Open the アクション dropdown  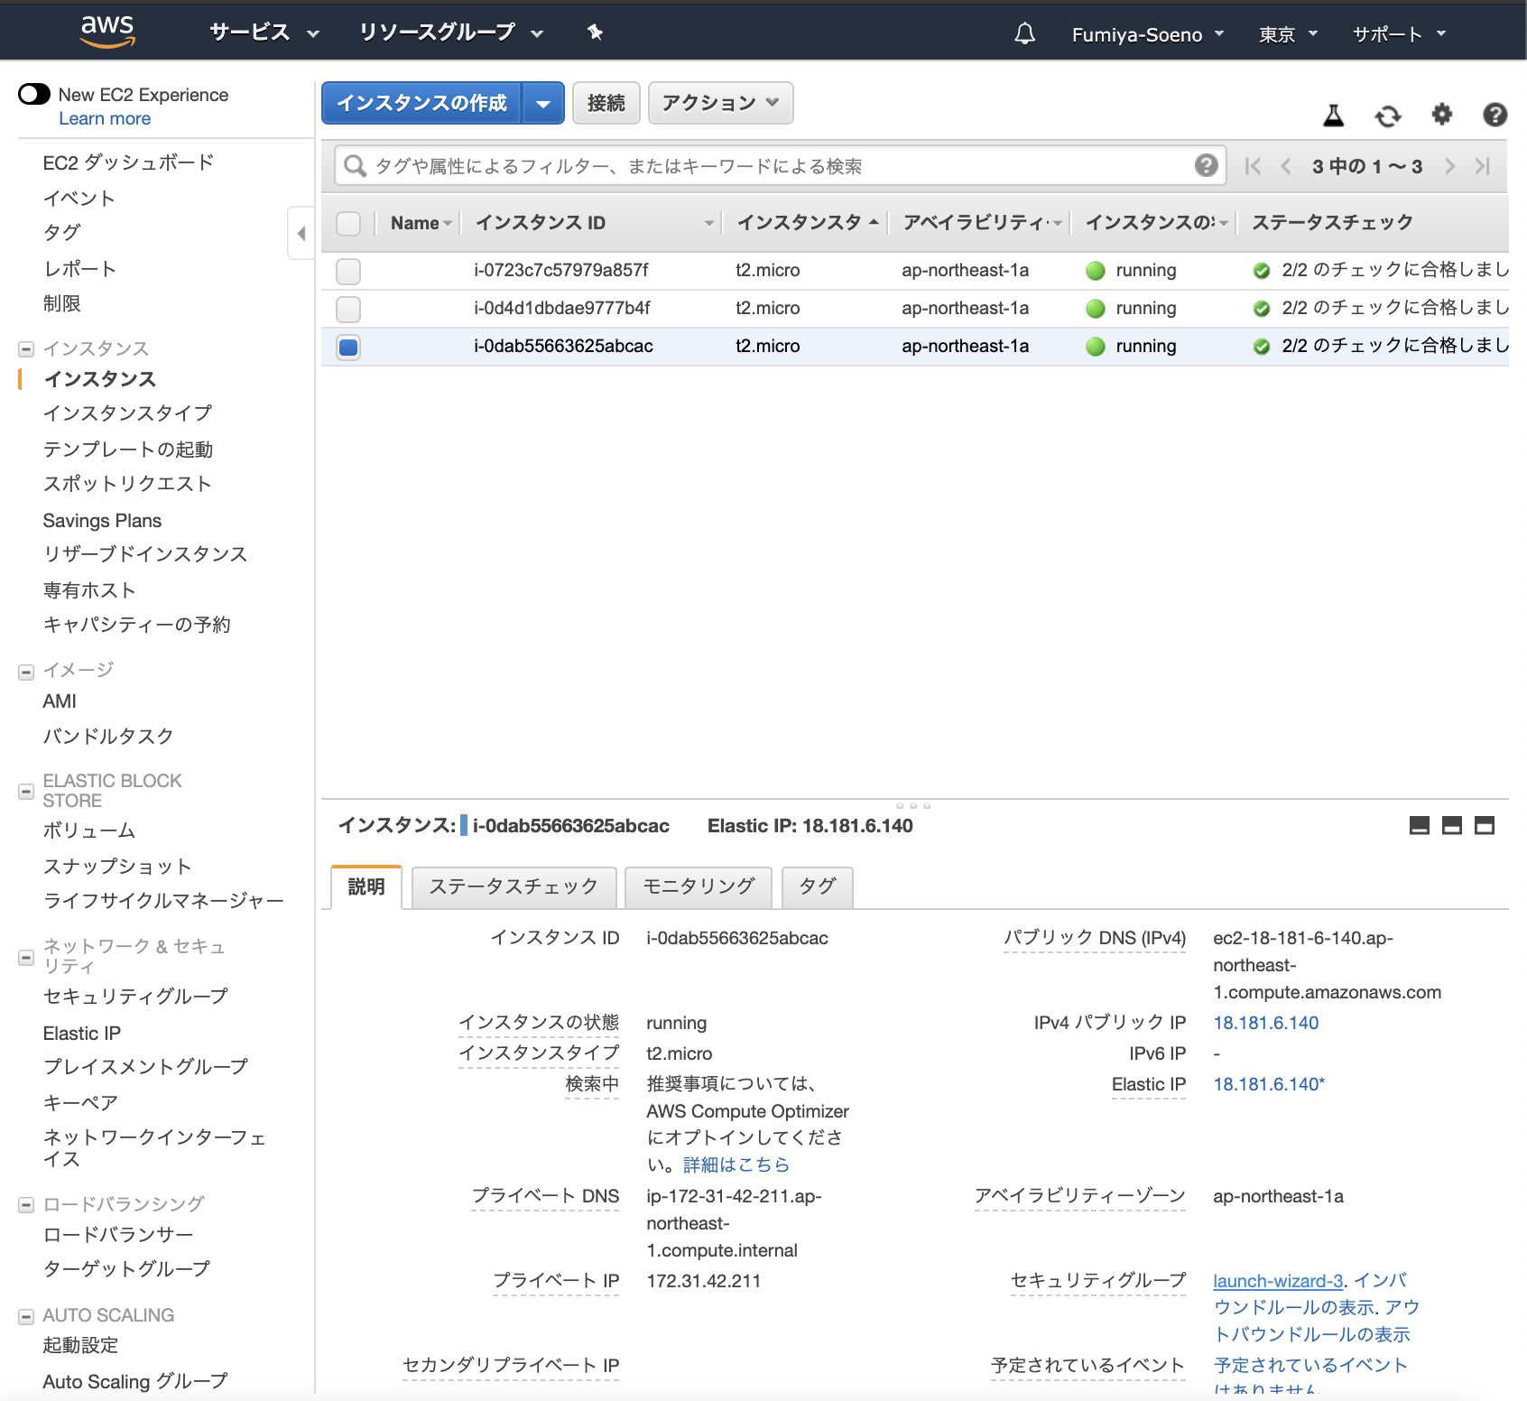[x=719, y=103]
